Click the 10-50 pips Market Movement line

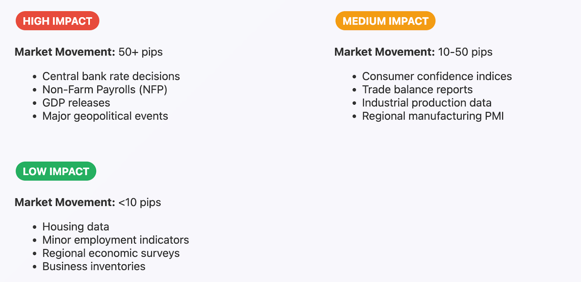(x=413, y=52)
